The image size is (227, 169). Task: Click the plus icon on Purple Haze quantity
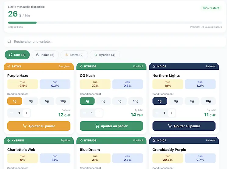(x=27, y=113)
